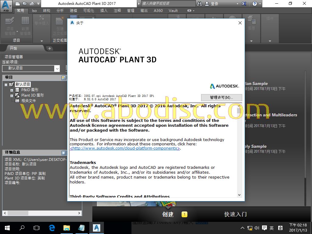Click the third quick-access icon beside Open

coord(32,4)
